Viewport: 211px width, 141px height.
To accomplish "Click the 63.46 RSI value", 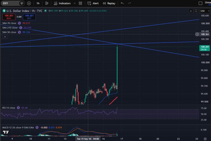I will point(25,108).
